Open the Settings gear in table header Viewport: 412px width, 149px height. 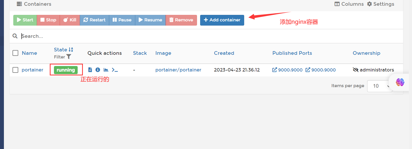tap(380, 4)
